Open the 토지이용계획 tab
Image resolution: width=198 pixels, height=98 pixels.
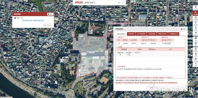click(x=141, y=34)
